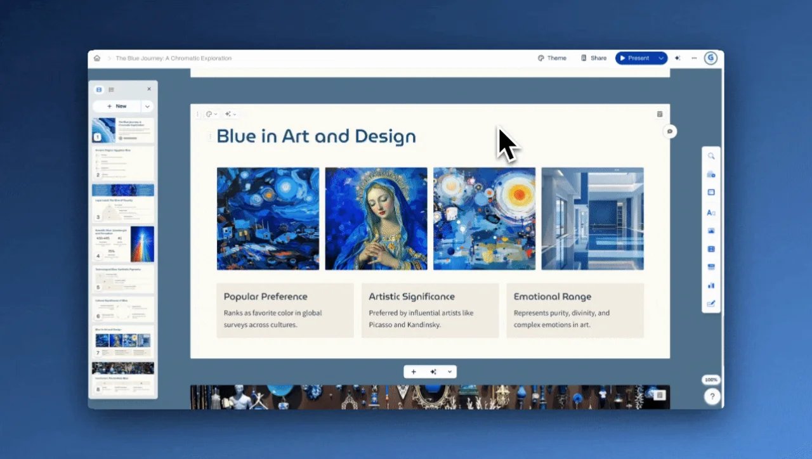Start the presentation with Present
The width and height of the screenshot is (812, 459).
pos(635,58)
